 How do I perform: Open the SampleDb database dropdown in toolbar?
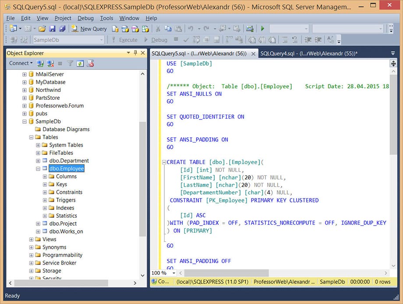[102, 40]
